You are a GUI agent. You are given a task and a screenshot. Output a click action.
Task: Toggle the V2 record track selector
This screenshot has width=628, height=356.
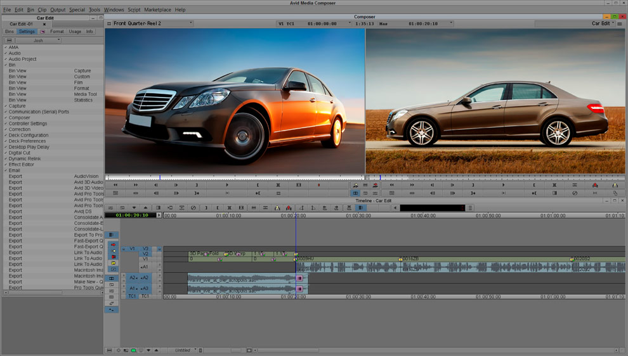tap(145, 254)
